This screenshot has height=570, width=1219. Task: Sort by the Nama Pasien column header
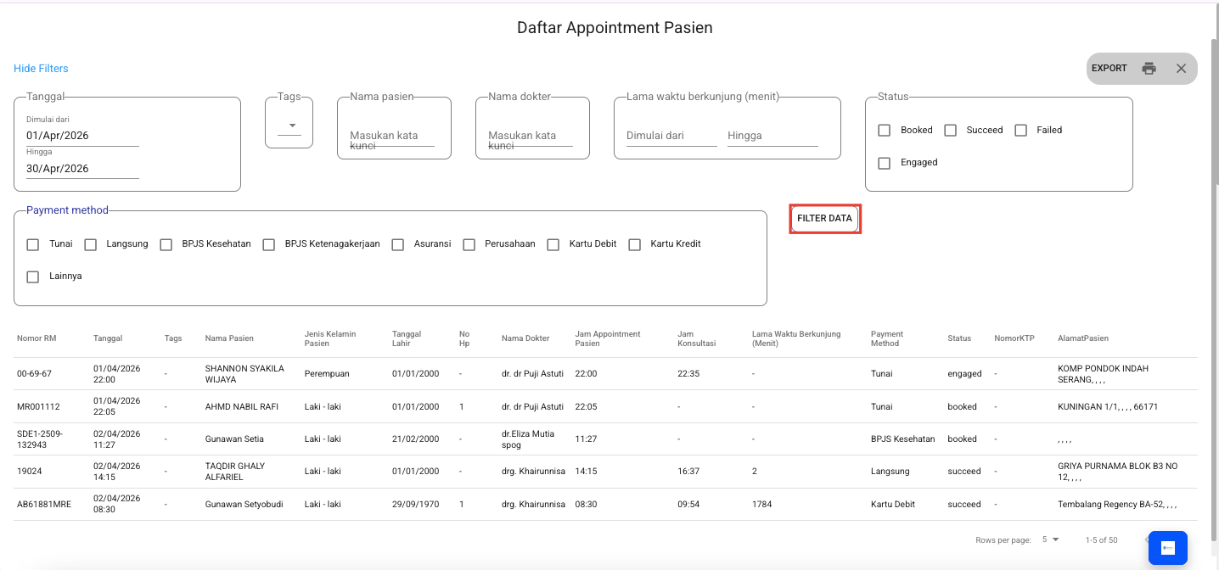(x=229, y=338)
